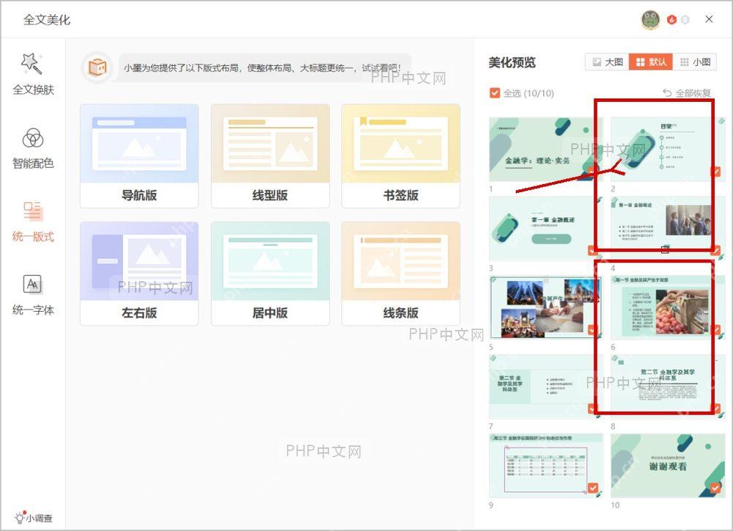Choose the 导航版 layout card
733x531 pixels.
click(139, 155)
